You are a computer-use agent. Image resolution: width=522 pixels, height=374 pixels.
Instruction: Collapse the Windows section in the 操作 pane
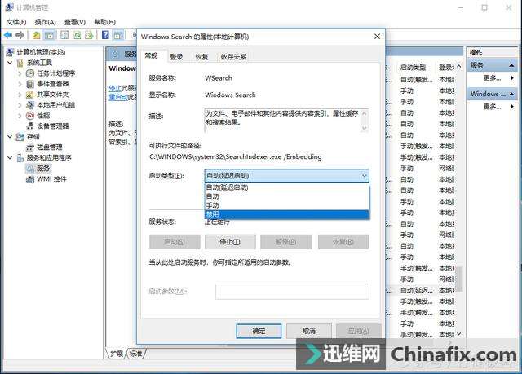pos(511,94)
